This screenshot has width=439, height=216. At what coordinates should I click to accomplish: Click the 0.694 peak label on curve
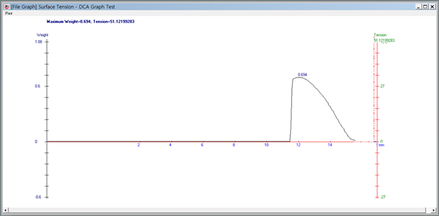click(302, 75)
